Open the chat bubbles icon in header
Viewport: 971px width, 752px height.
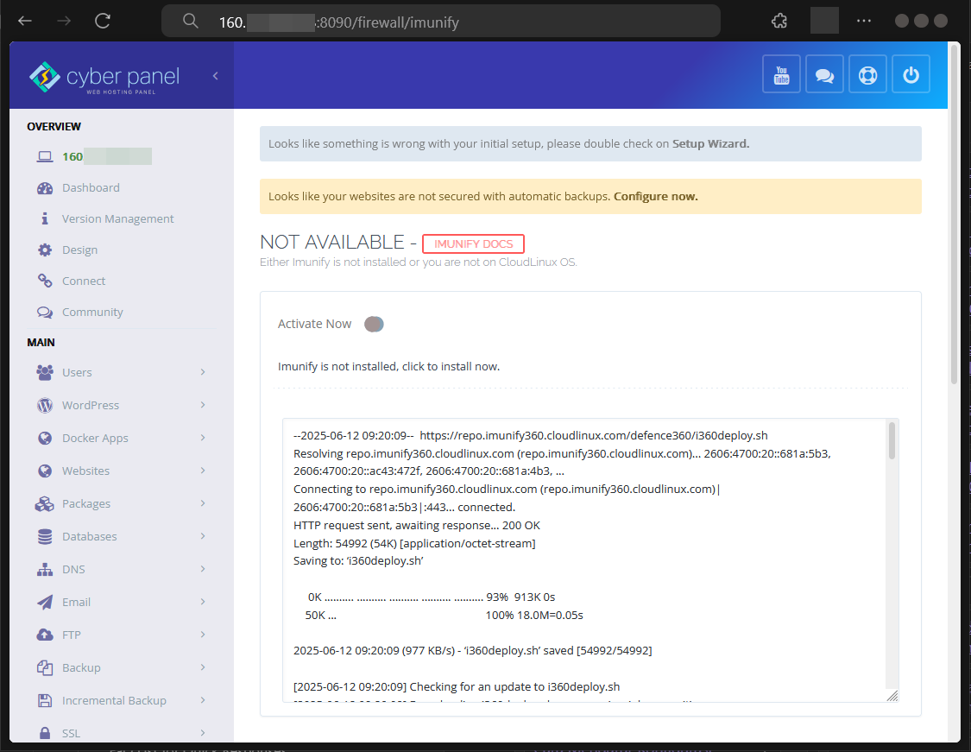824,74
